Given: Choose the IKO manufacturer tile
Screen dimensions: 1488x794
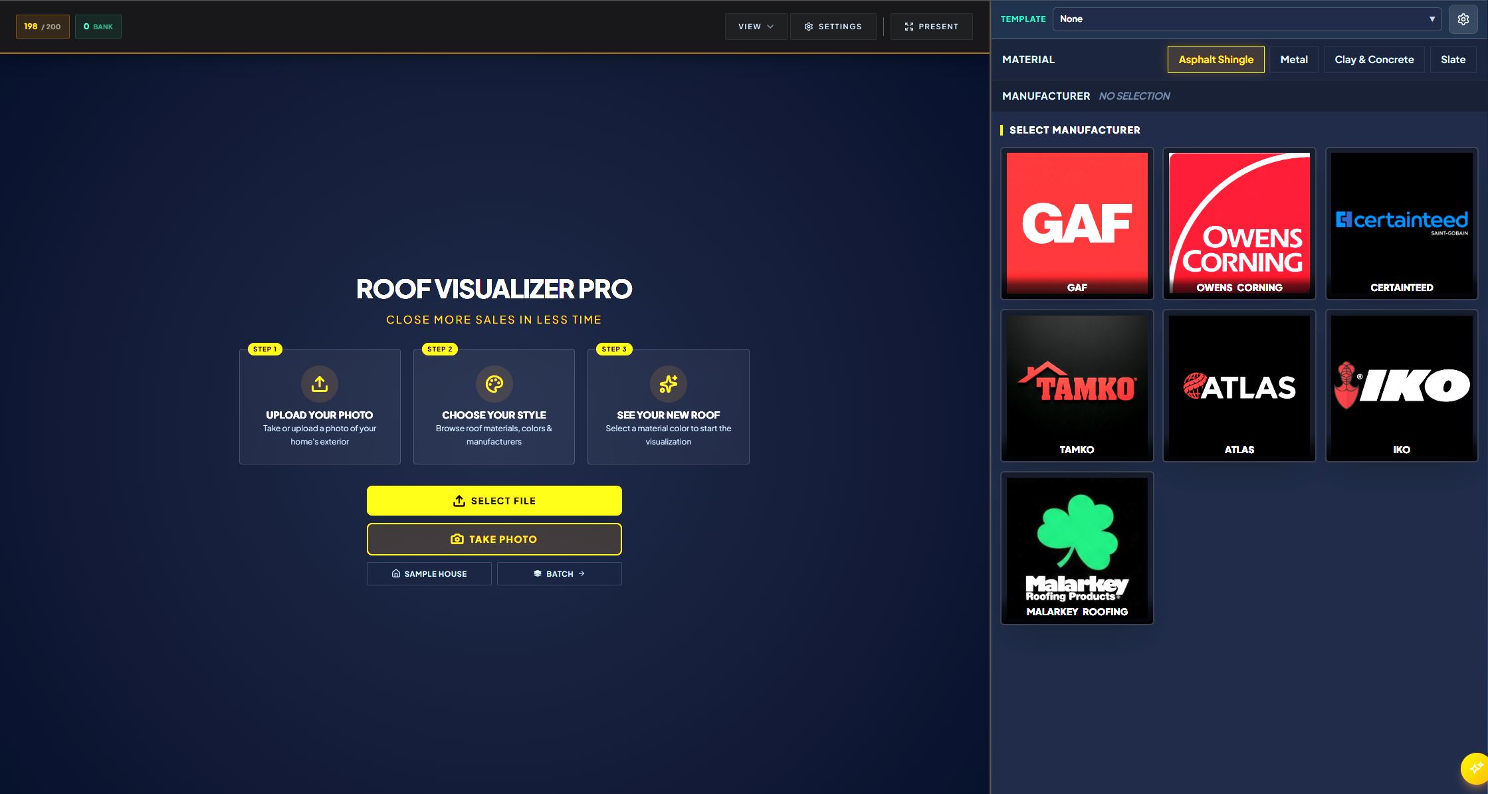Looking at the screenshot, I should (1402, 385).
